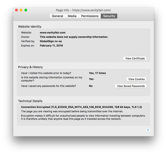Click the February 11, 2019 expiry date

tap(51, 46)
